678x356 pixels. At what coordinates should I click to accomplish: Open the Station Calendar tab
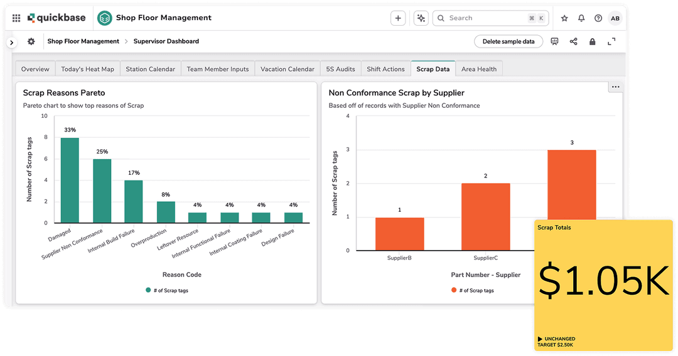(151, 69)
